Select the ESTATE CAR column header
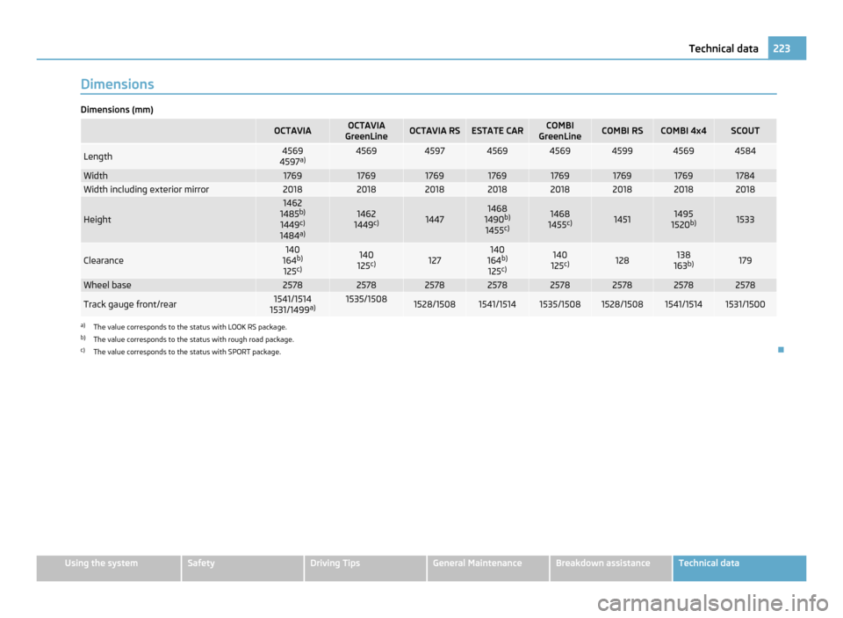 pos(497,131)
